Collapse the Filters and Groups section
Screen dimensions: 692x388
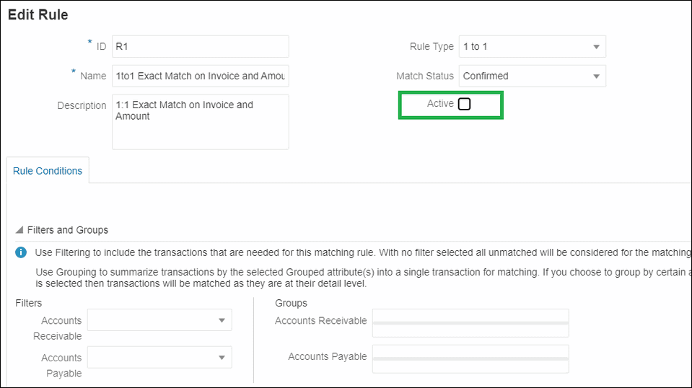(19, 230)
